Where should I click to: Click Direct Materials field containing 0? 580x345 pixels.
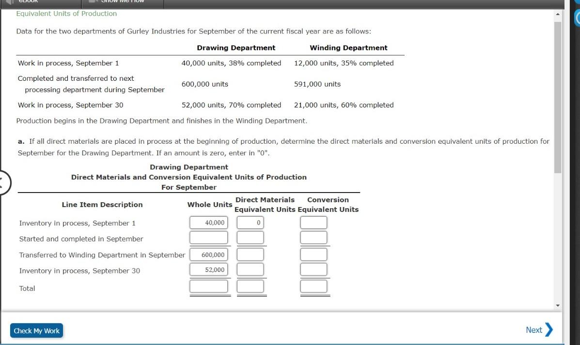point(250,222)
